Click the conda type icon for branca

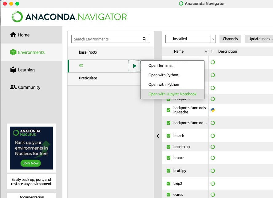[x=212, y=158]
